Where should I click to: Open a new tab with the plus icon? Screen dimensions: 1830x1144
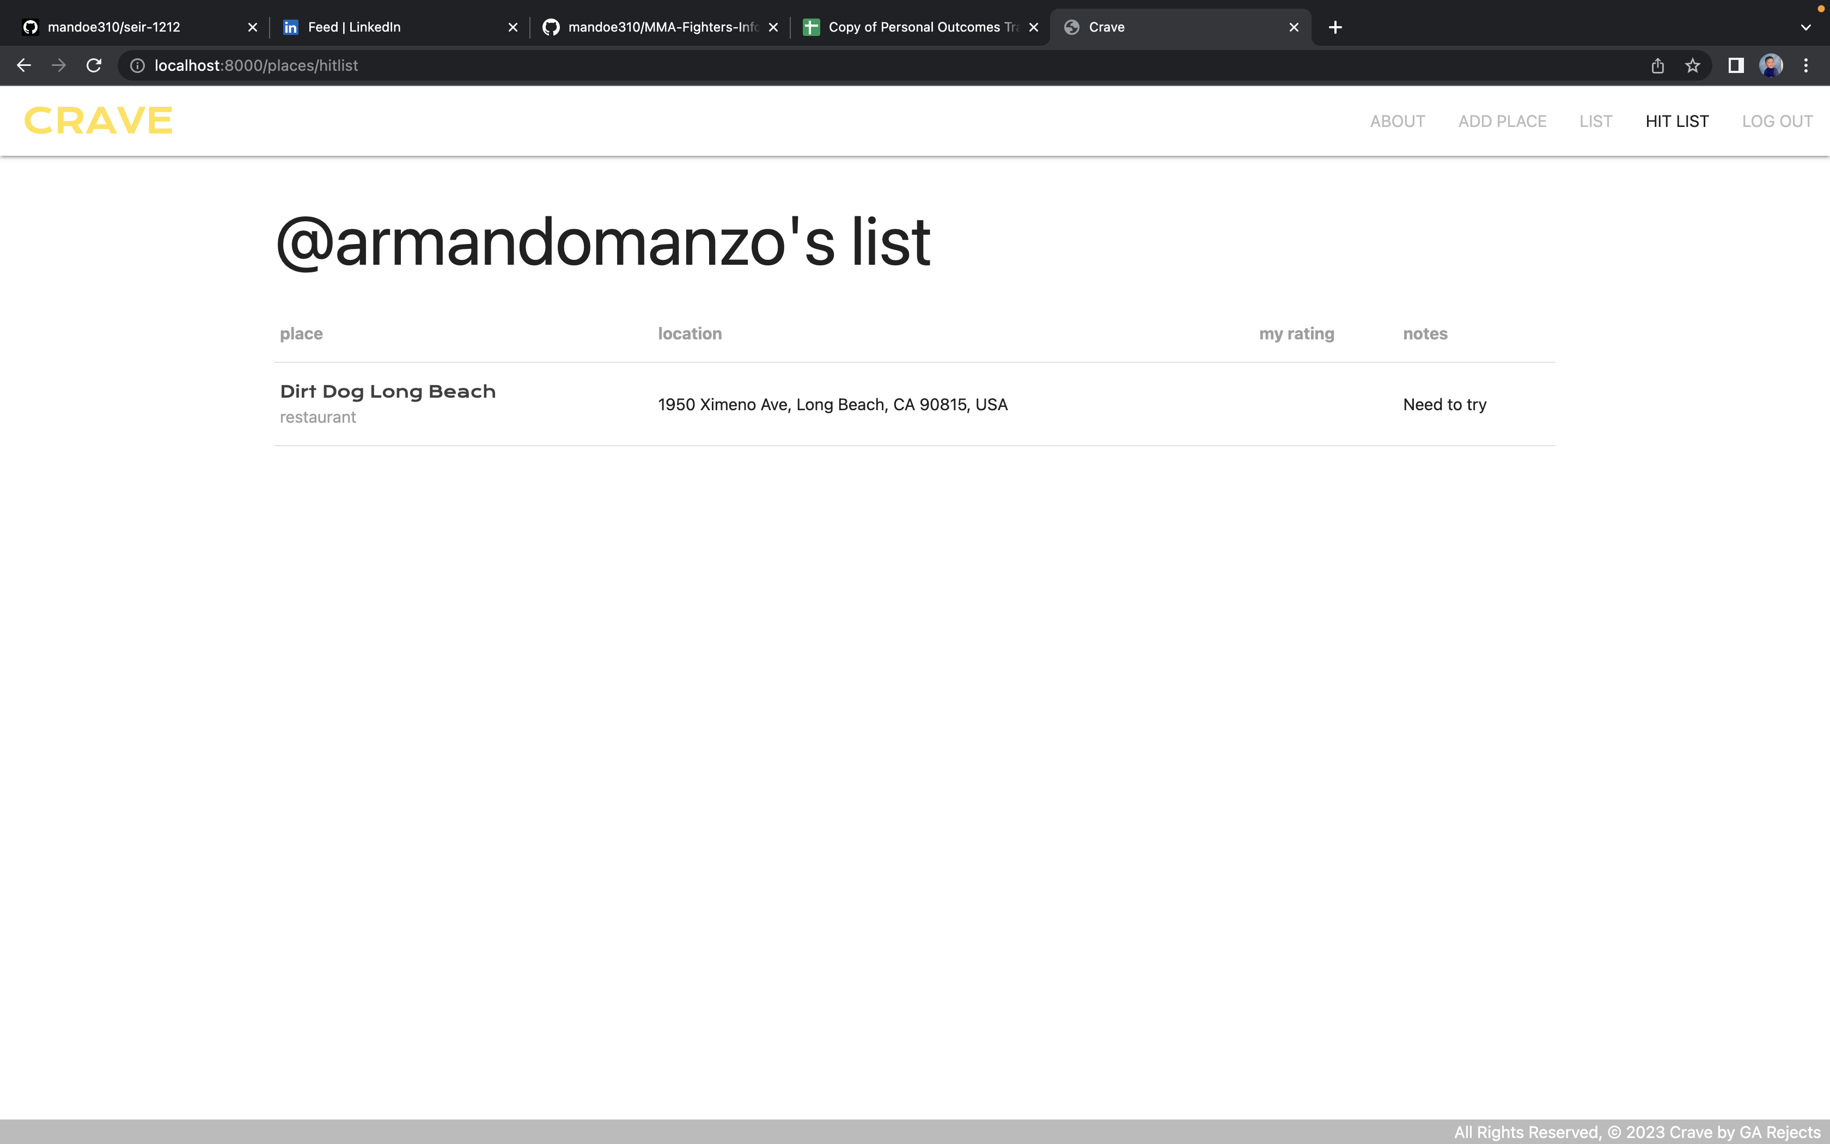[1334, 27]
